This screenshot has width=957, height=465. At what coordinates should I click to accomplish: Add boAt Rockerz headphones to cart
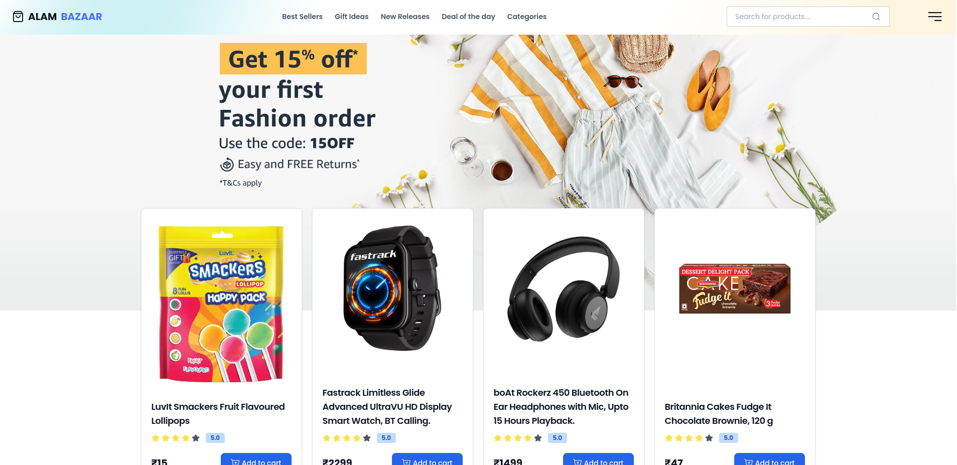click(x=598, y=459)
